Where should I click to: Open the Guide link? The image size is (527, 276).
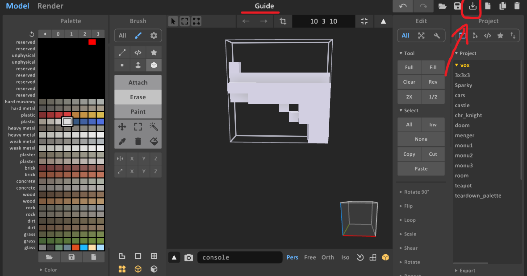click(x=264, y=6)
